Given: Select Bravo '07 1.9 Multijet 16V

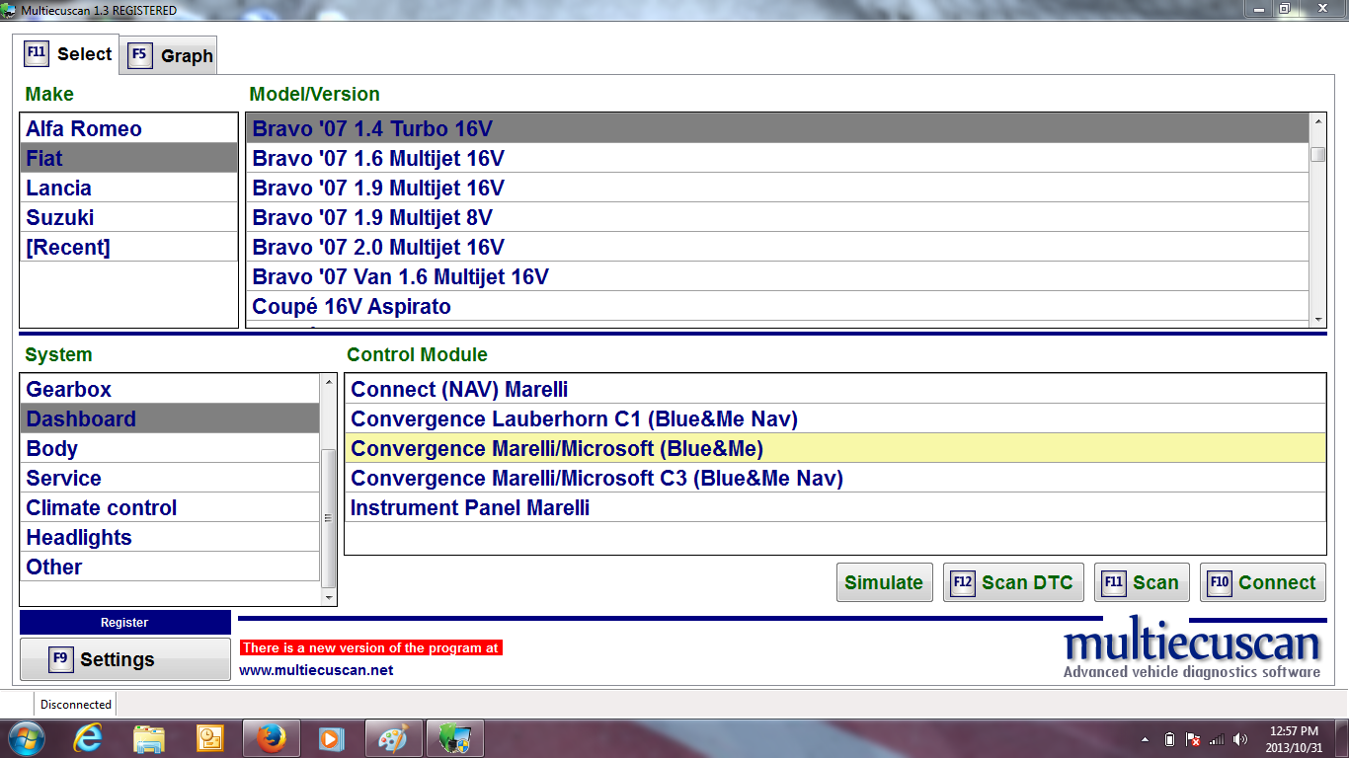Looking at the screenshot, I should coord(777,188).
